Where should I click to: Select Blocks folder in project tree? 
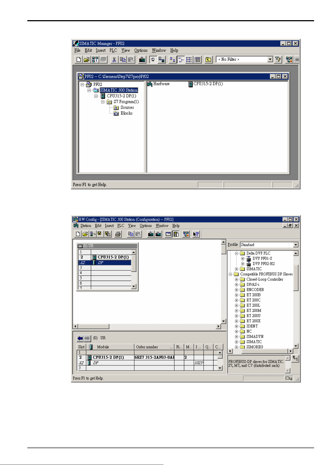pos(127,113)
